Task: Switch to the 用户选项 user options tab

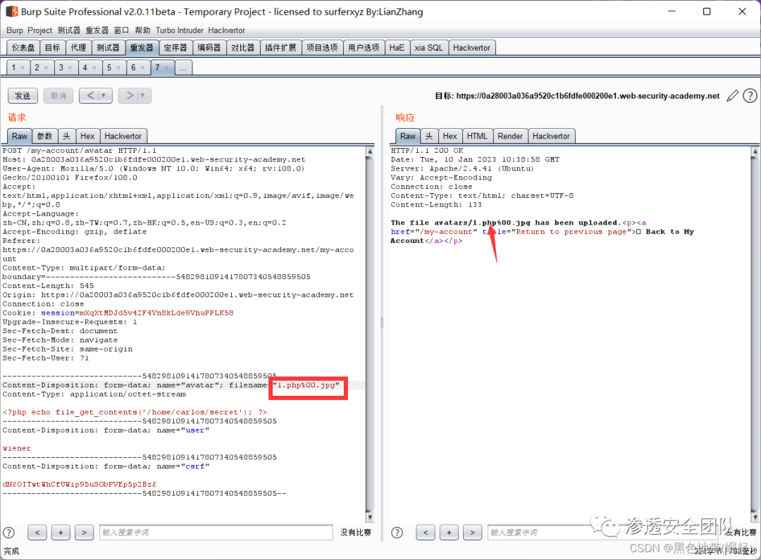Action: coord(364,48)
